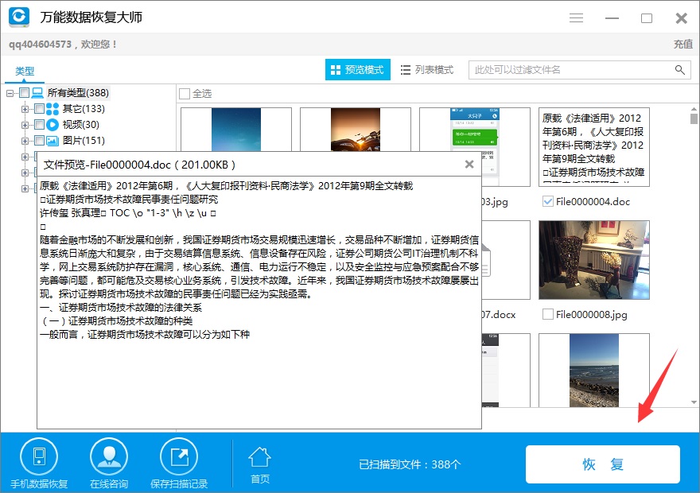Screen dimensions: 700x493
Task: Click the 图片 picture icon in tree
Action: click(52, 141)
